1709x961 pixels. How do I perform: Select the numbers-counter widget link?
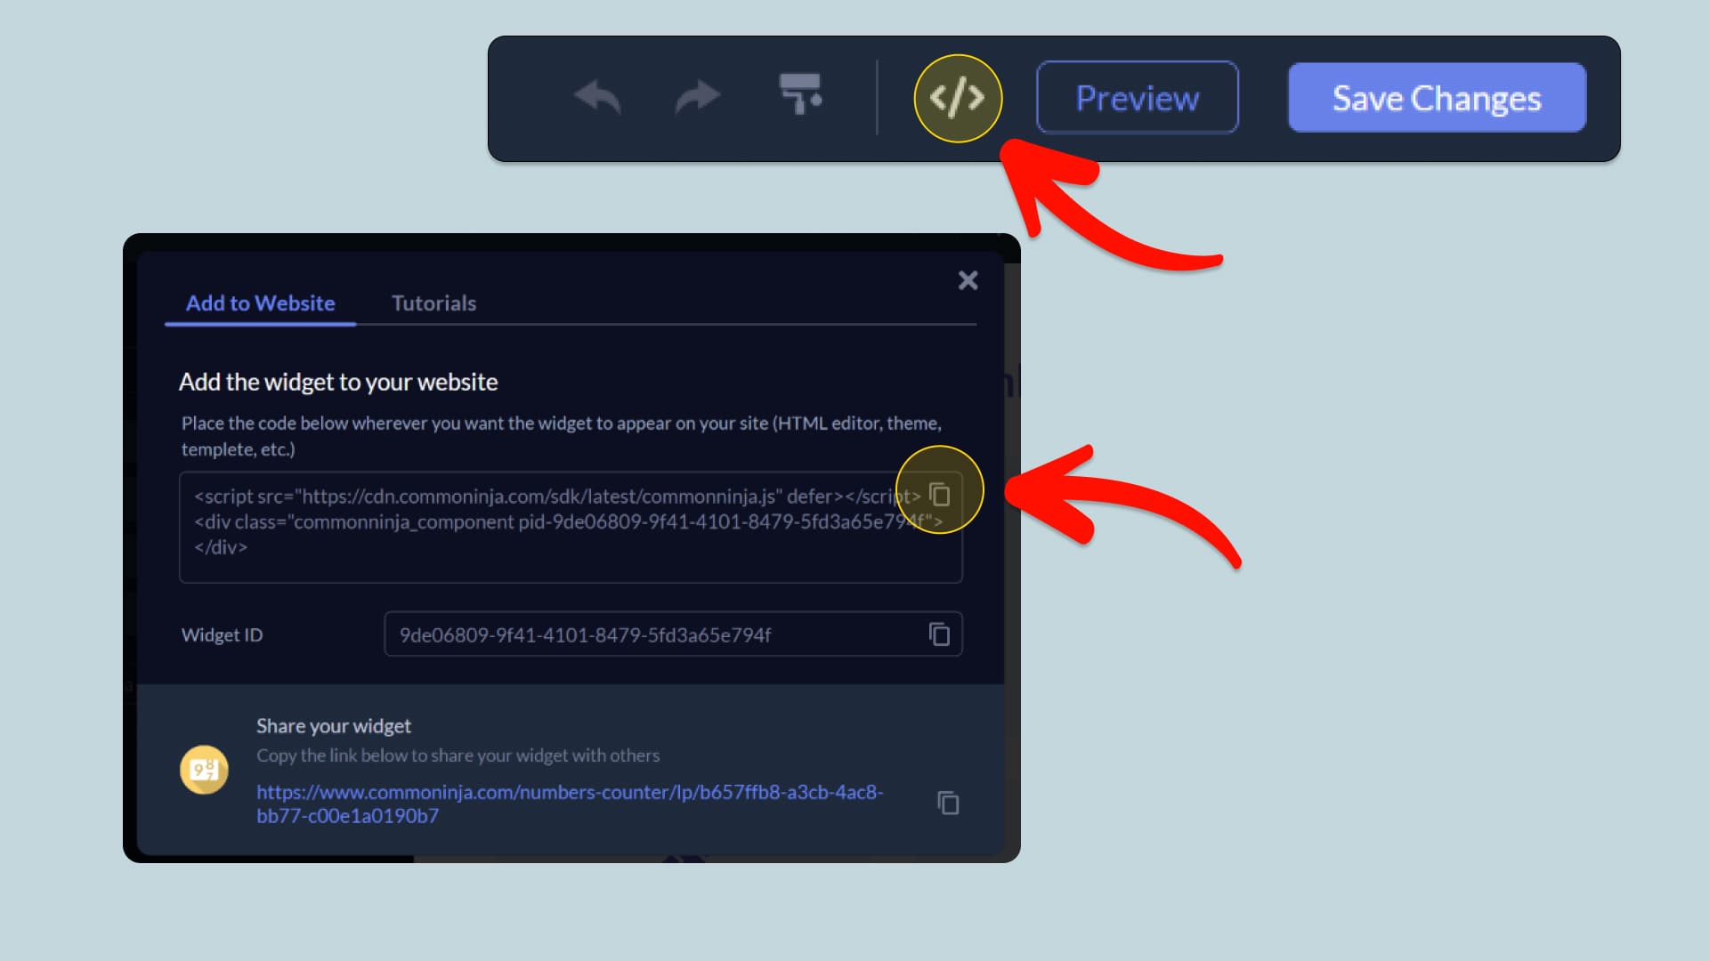570,804
